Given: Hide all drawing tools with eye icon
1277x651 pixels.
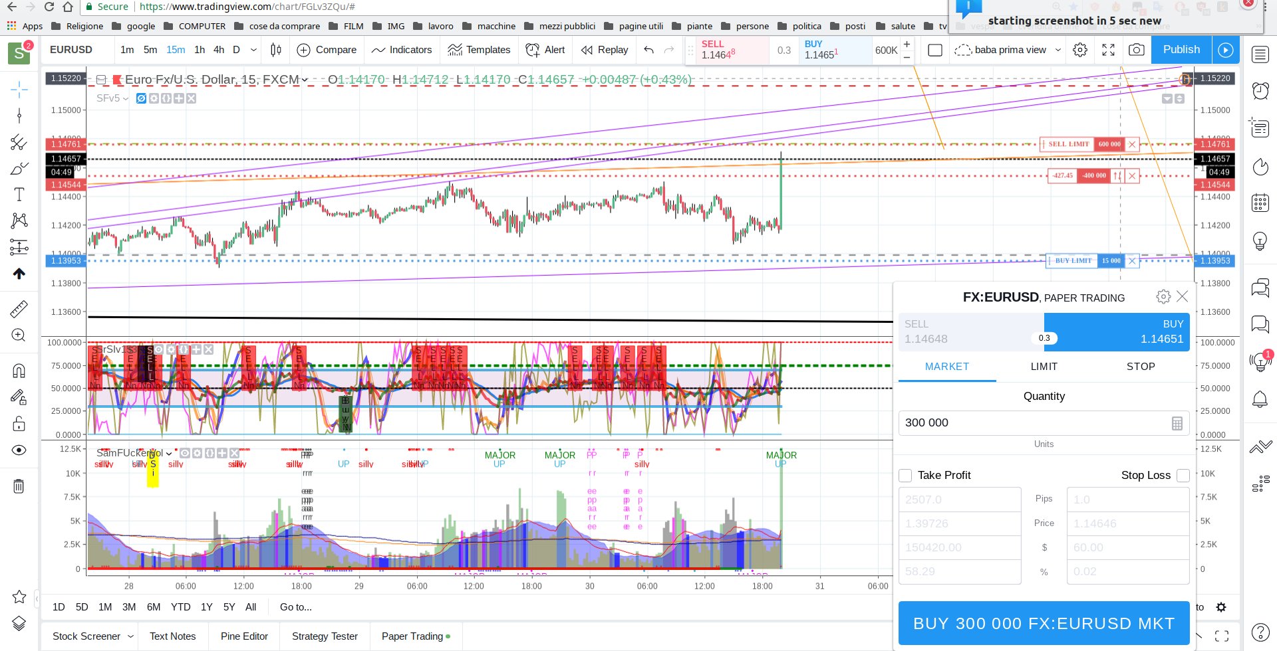Looking at the screenshot, I should pos(19,450).
